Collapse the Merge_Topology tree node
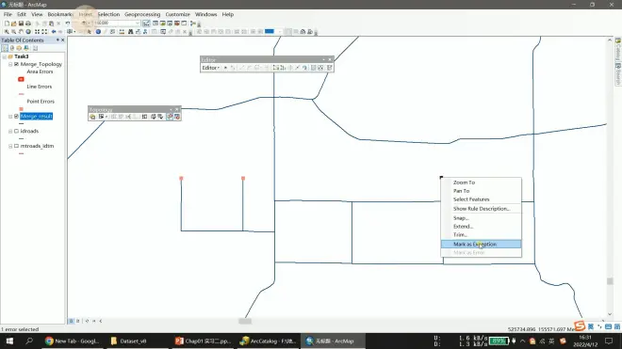The width and height of the screenshot is (622, 349). (x=10, y=64)
